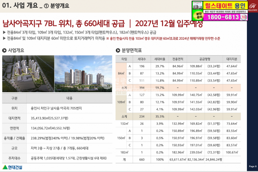The height and width of the screenshot is (172, 258).
Task: Click the arrow bullet beside 분양면적표
Action: pyautogui.click(x=118, y=50)
